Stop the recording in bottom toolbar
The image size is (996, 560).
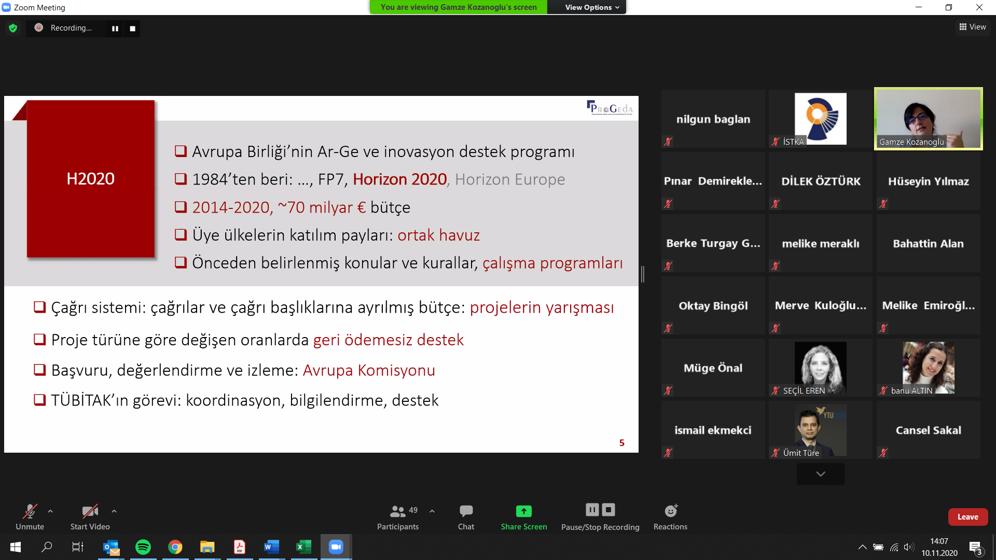tap(608, 510)
